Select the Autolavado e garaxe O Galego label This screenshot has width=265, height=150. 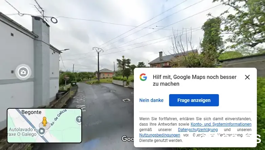pyautogui.click(x=22, y=132)
